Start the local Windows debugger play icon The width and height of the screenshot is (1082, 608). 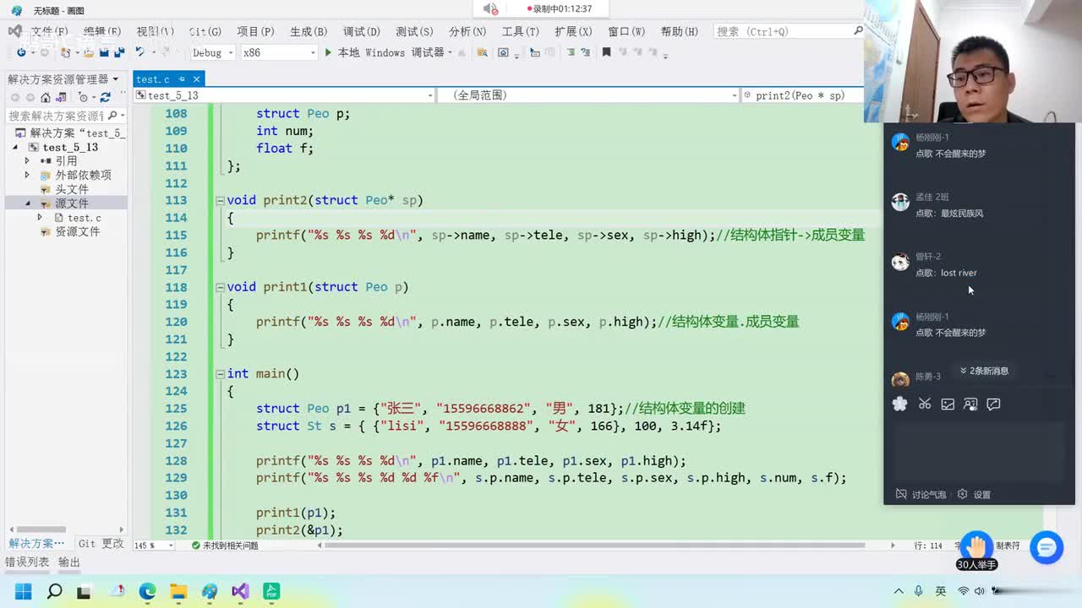(328, 52)
